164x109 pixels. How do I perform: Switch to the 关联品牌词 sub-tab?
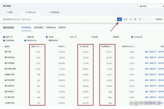[39, 28]
